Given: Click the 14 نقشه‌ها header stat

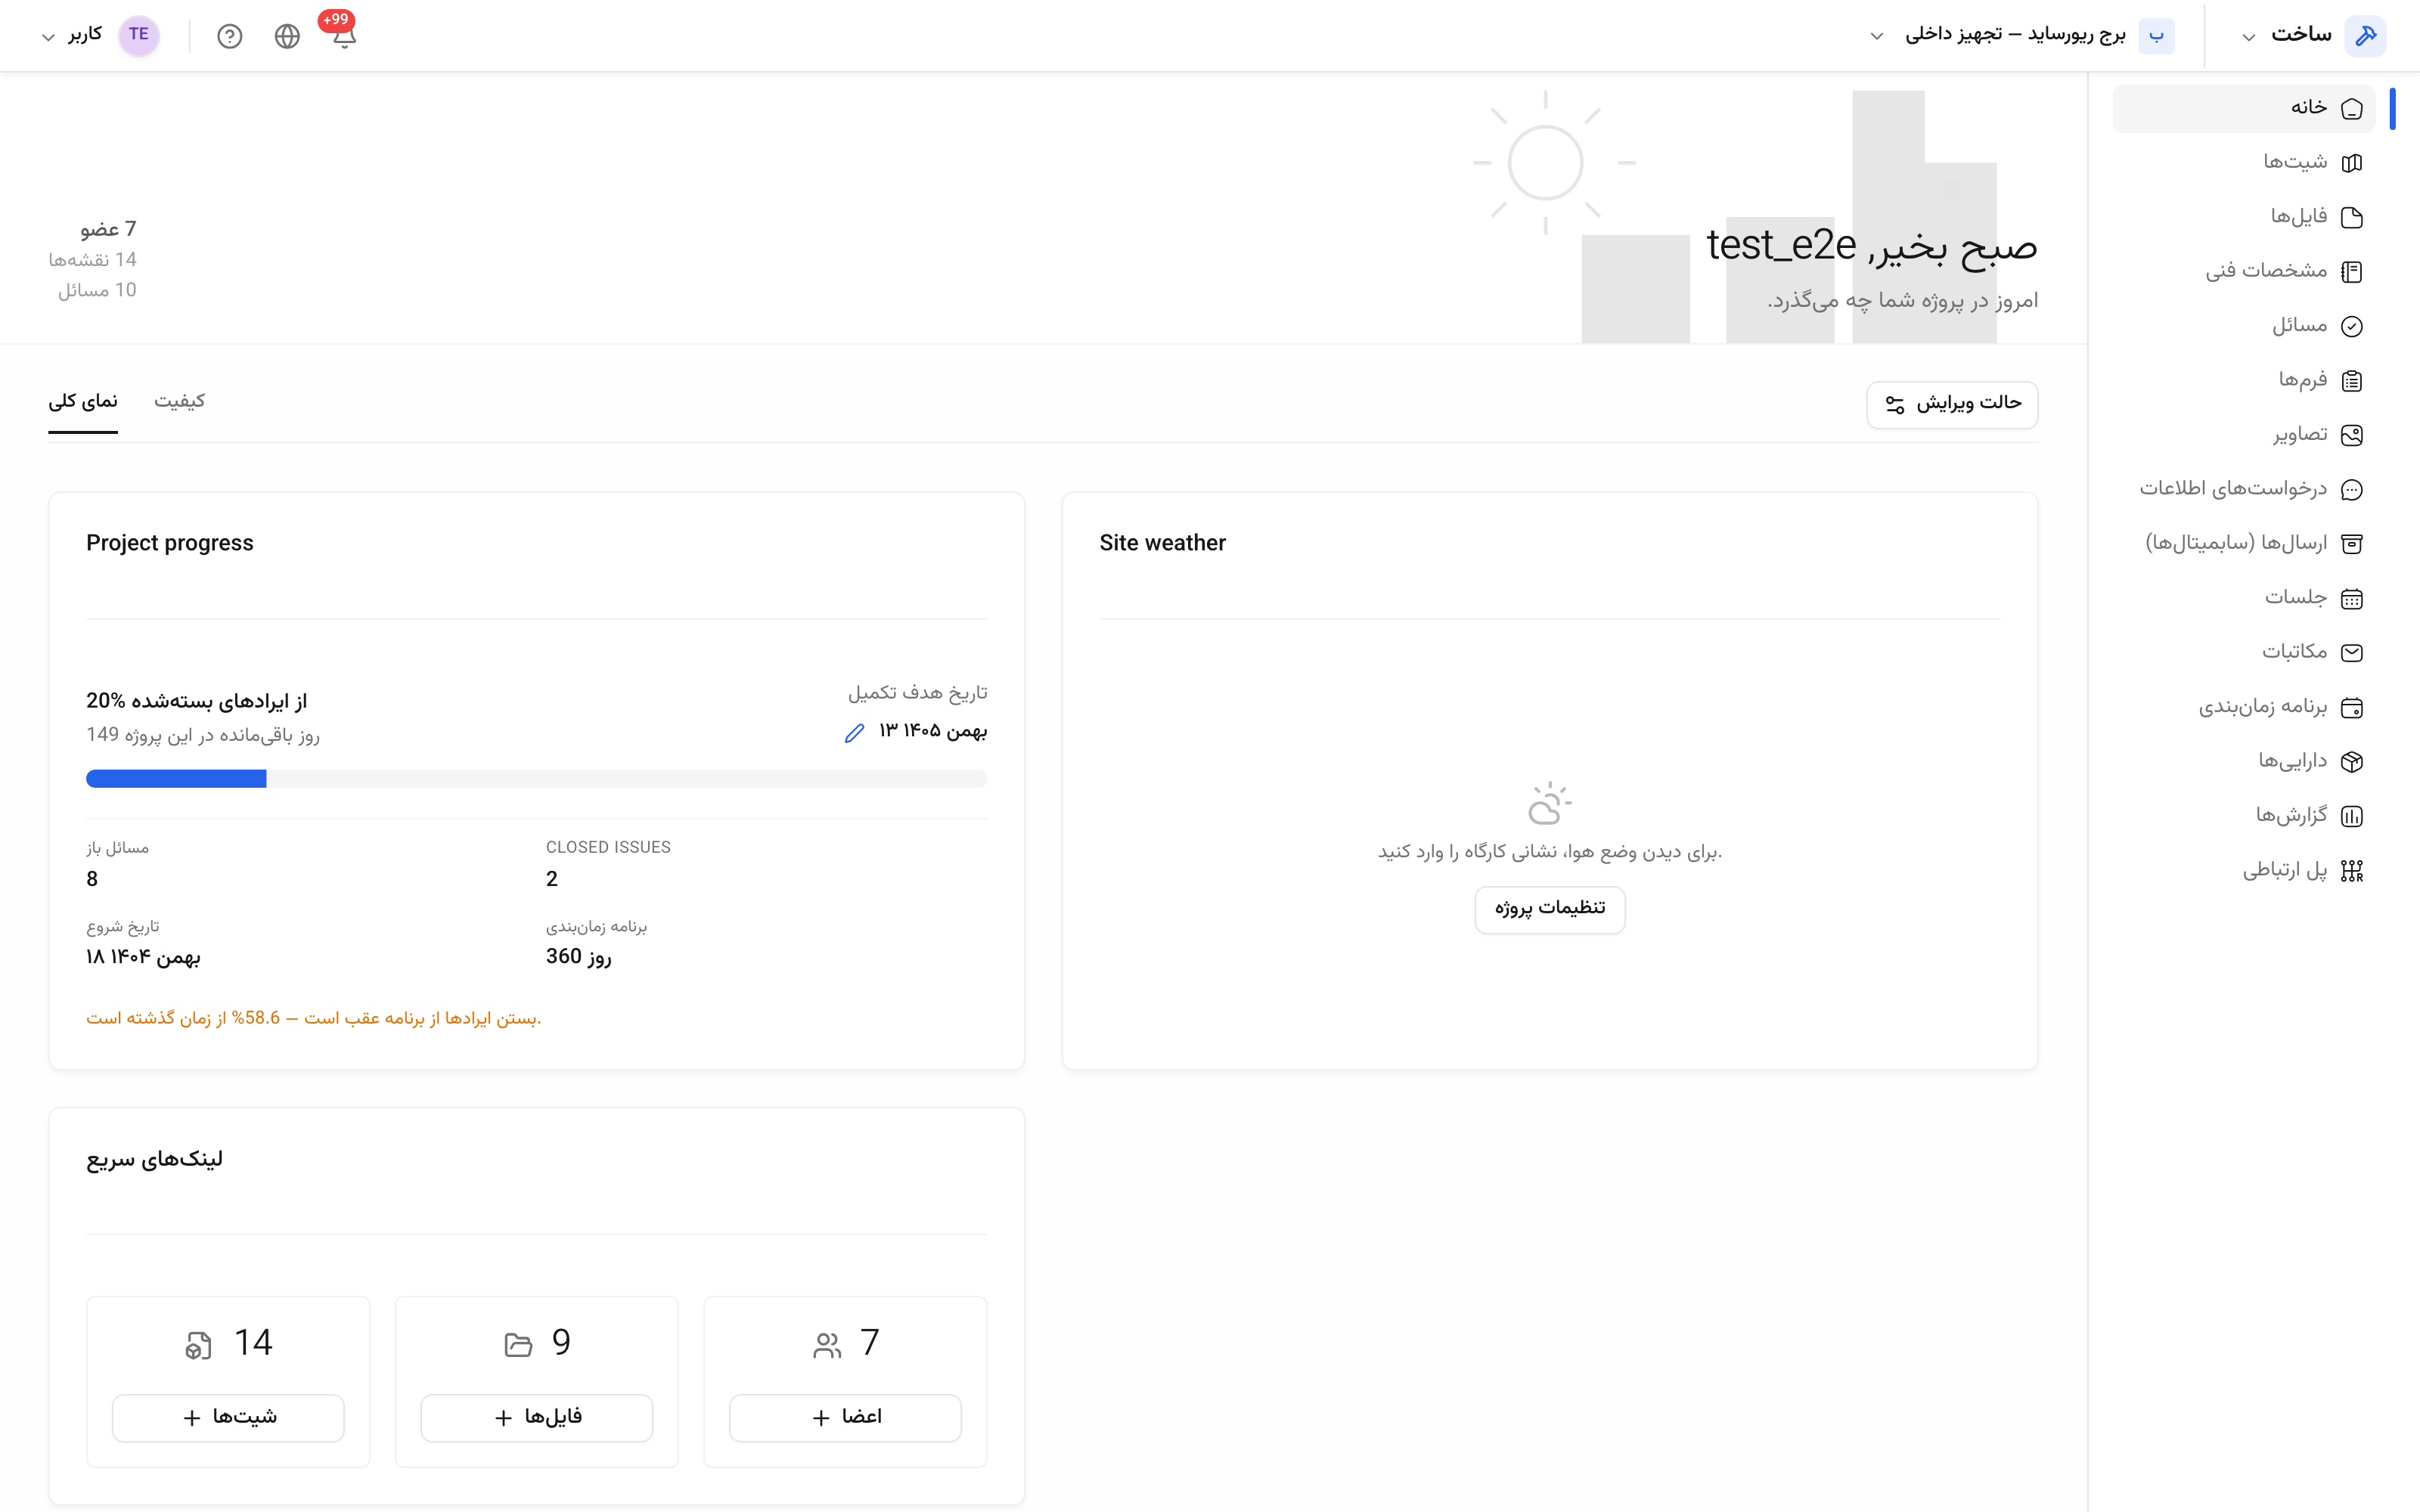Looking at the screenshot, I should [93, 260].
